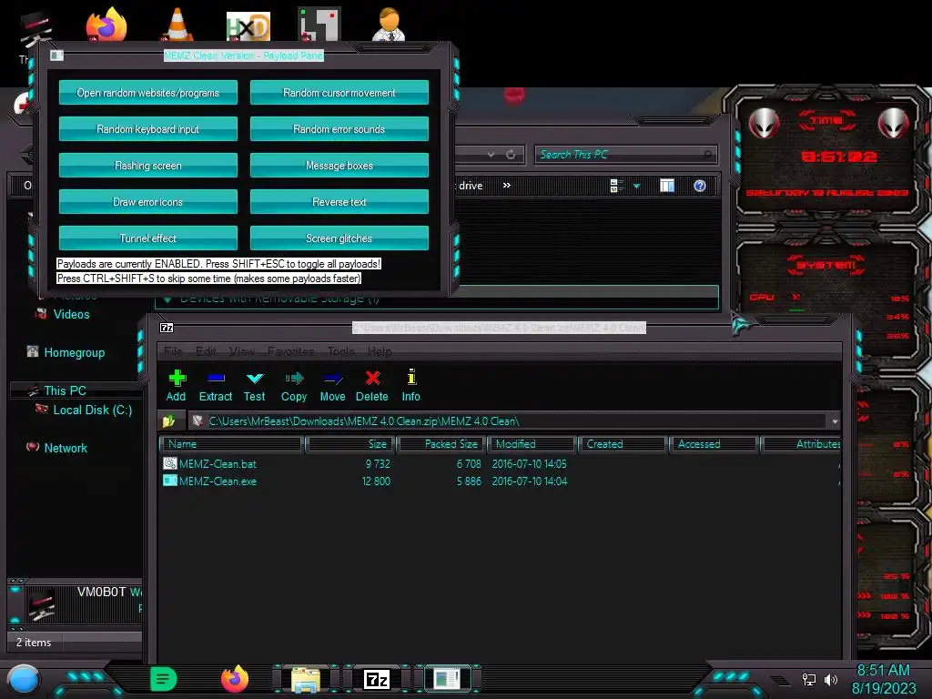Click the help icon in Explorer window
This screenshot has height=699, width=932.
tap(700, 186)
